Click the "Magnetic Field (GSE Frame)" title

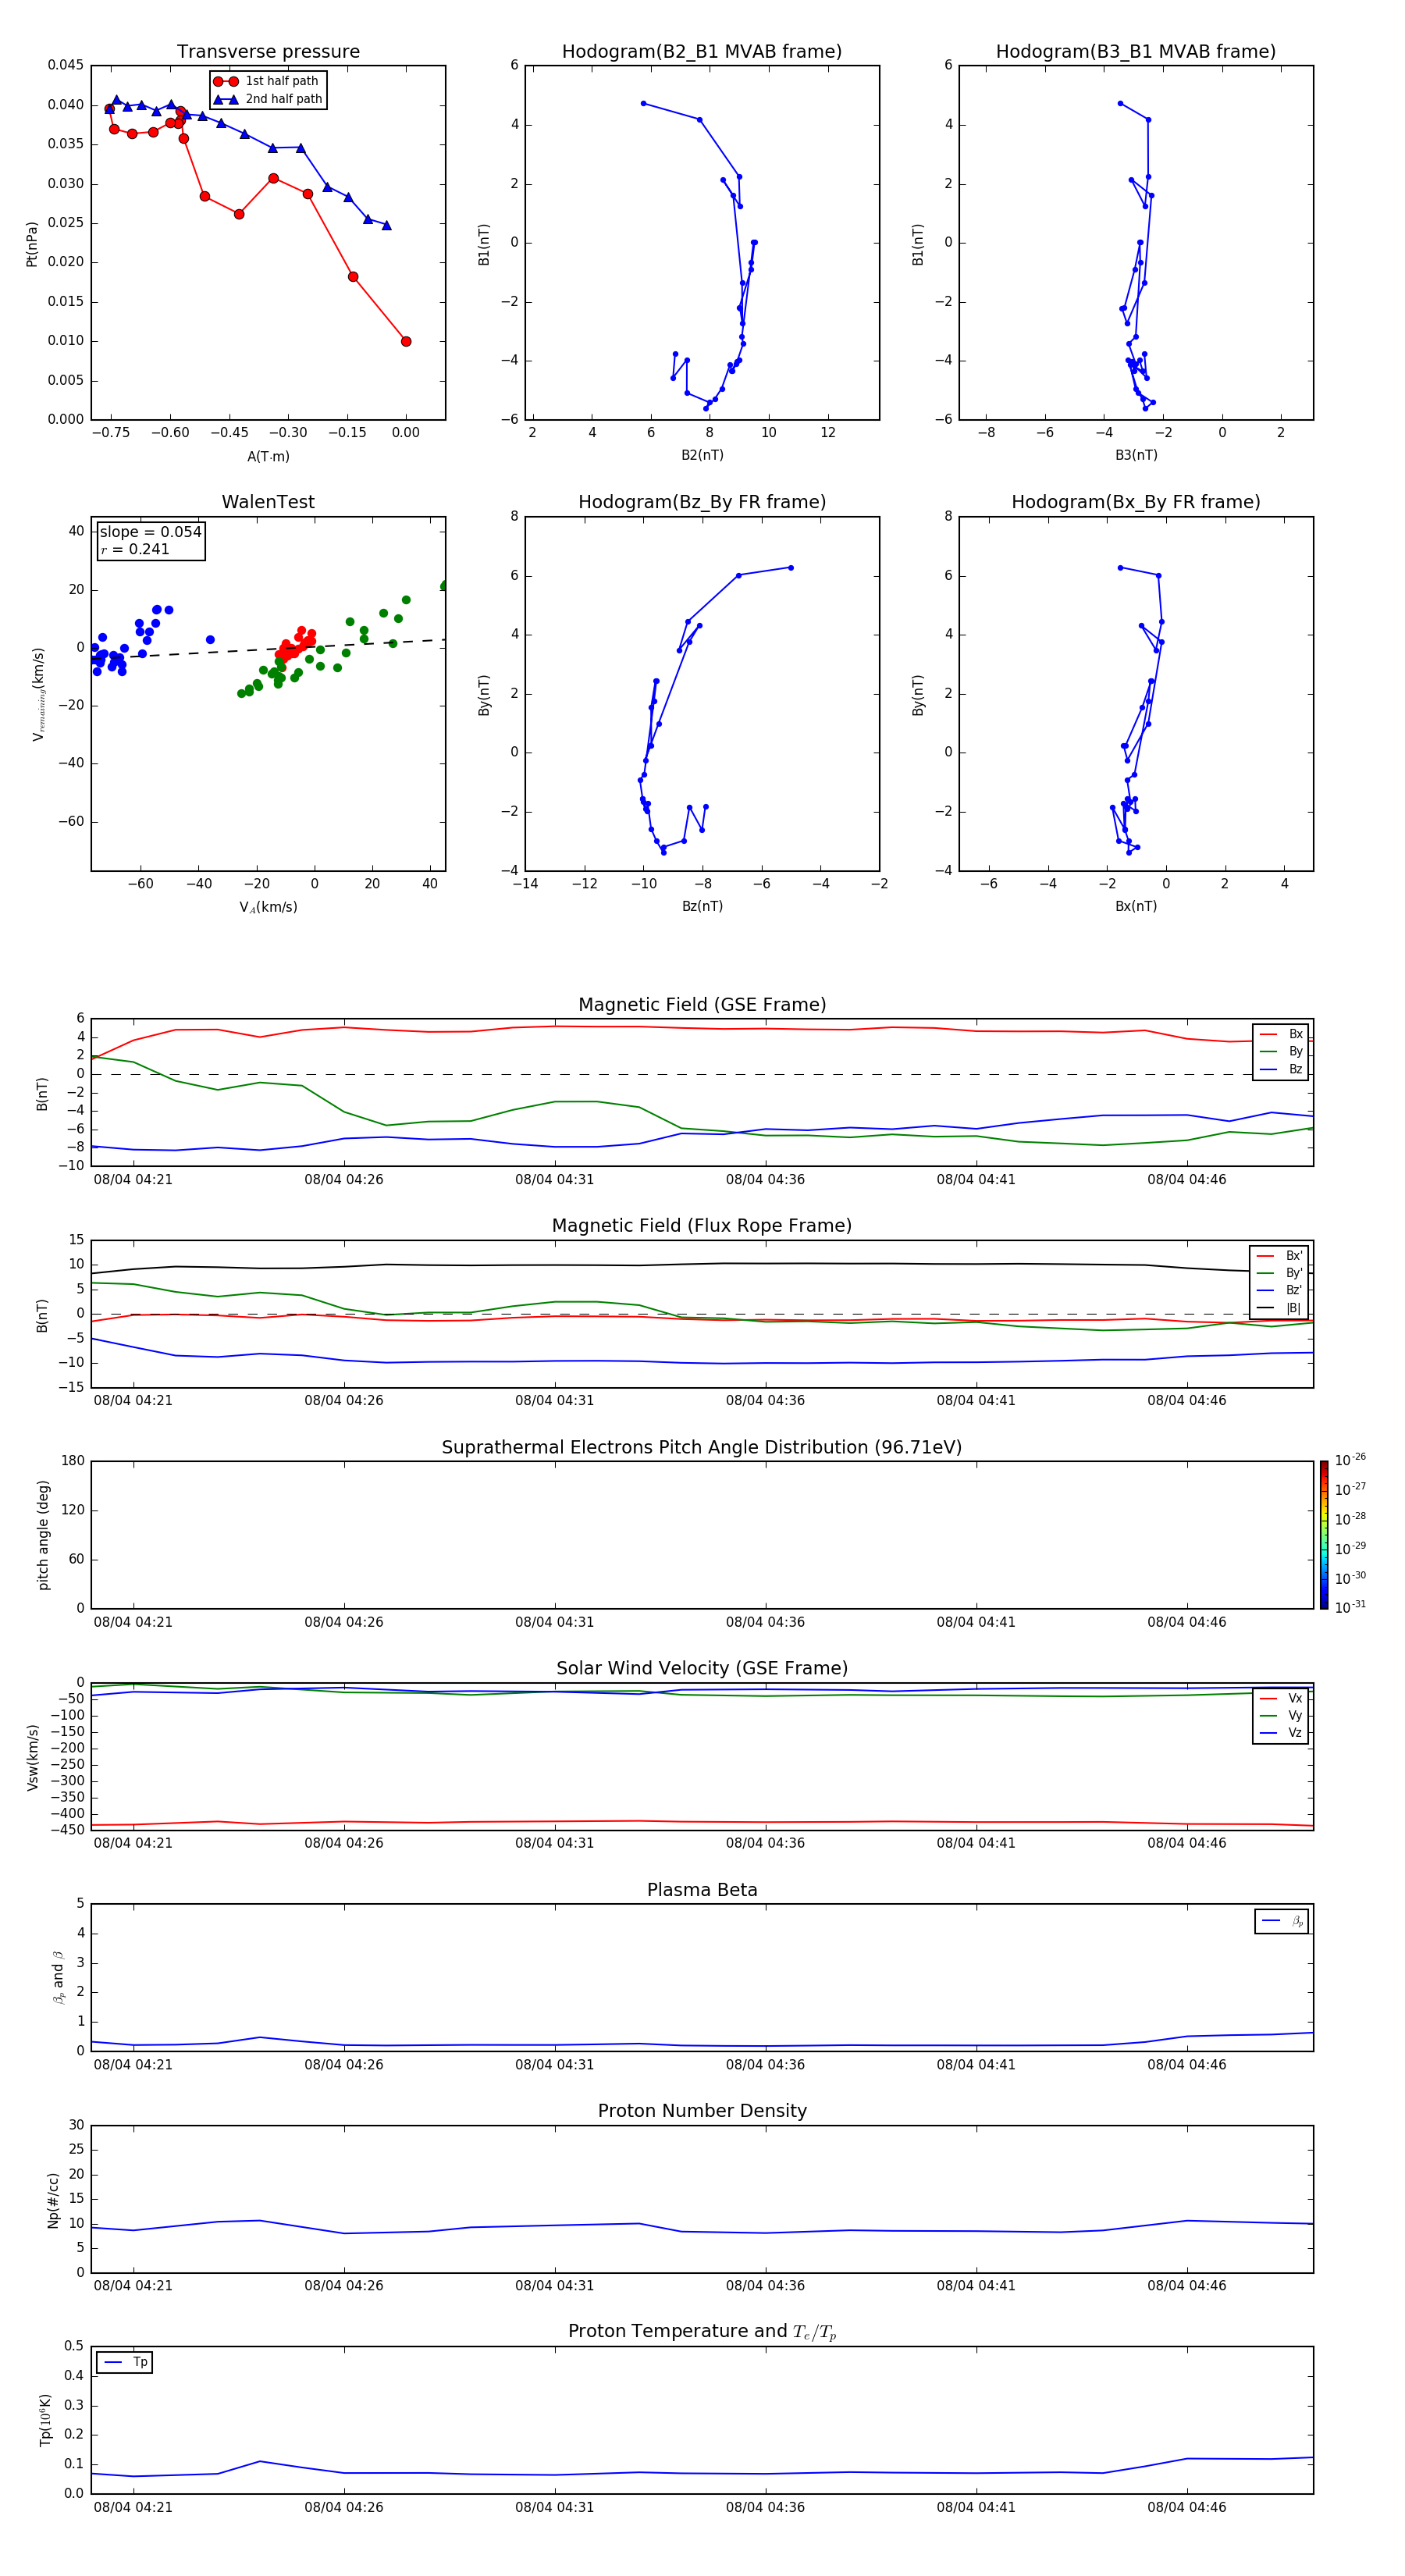(x=702, y=1005)
